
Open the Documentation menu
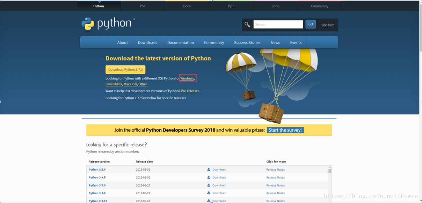tap(181, 42)
